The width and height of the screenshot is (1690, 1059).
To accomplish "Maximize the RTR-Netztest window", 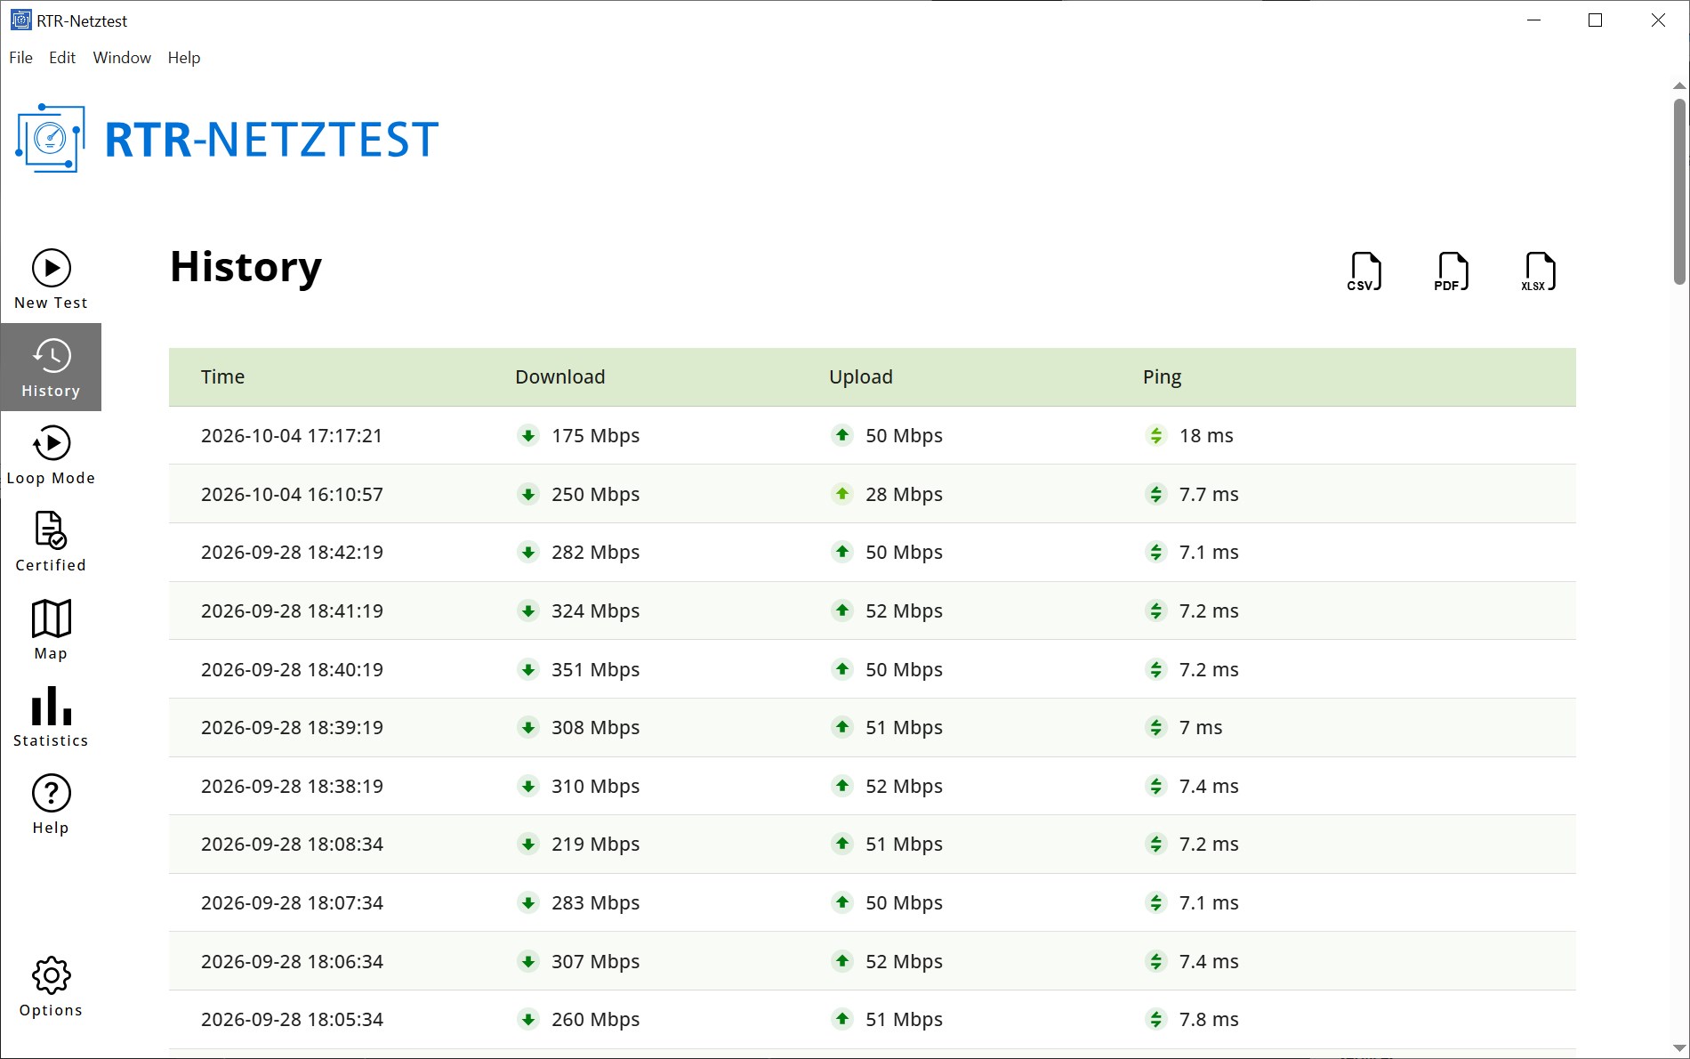I will click(x=1595, y=20).
